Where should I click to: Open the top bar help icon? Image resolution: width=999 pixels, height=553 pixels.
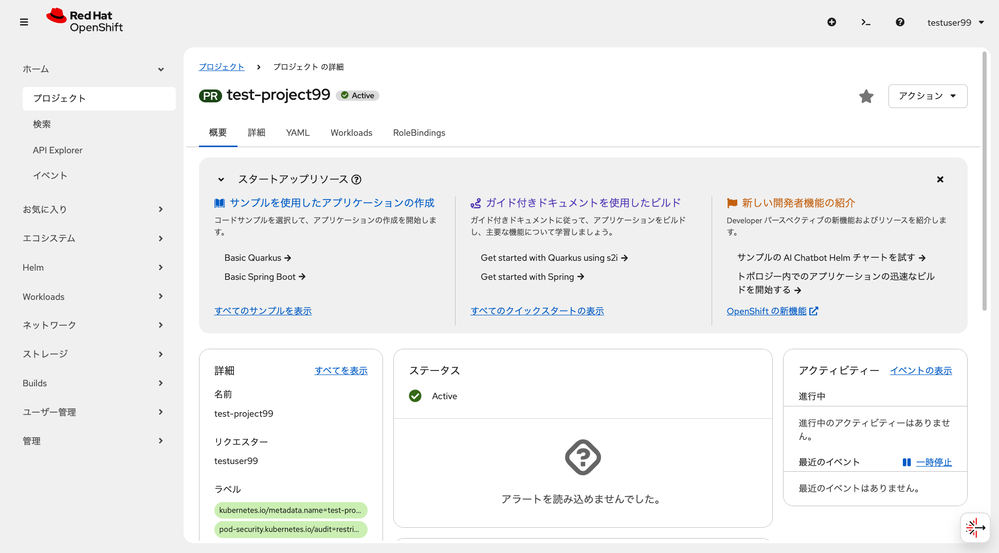900,22
